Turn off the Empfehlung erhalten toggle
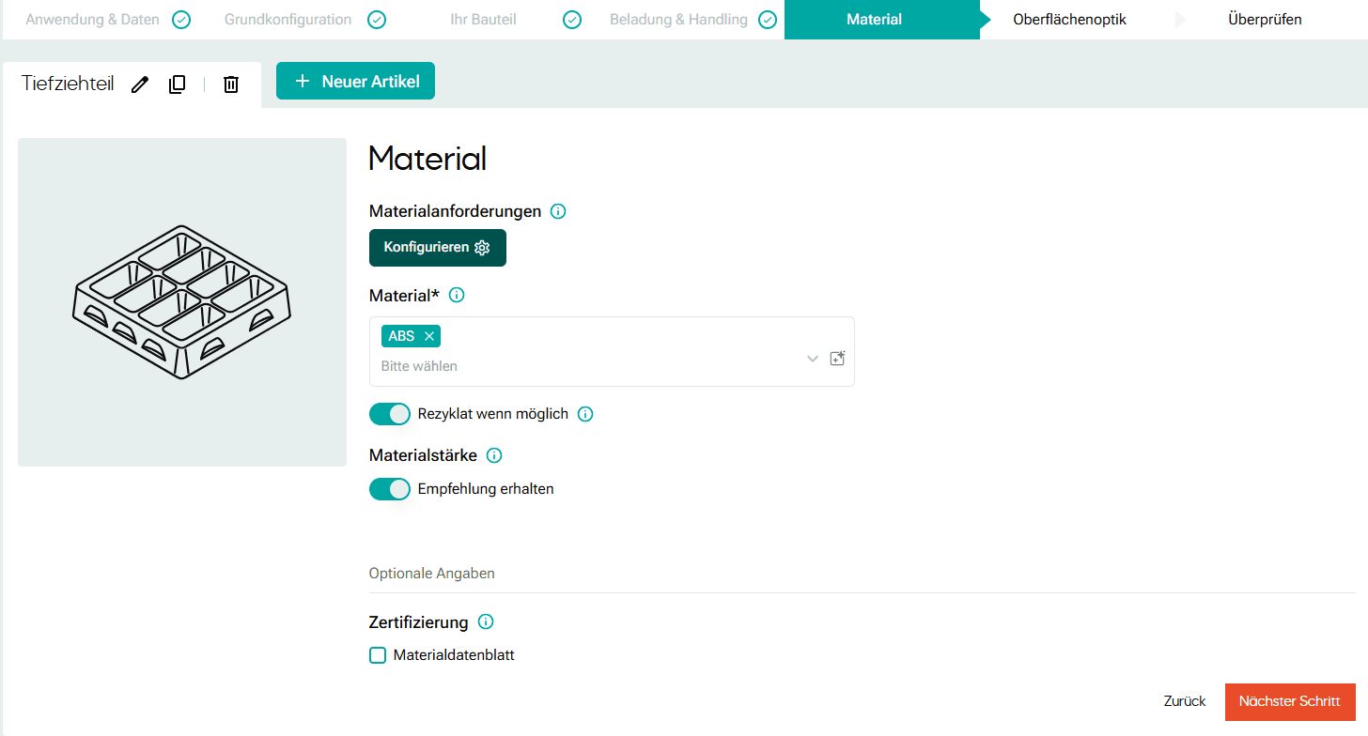This screenshot has height=736, width=1368. (390, 489)
